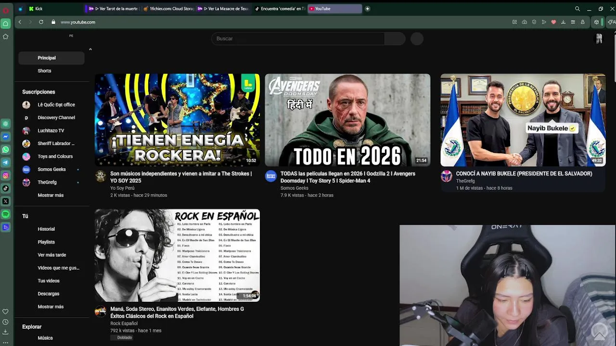Select Principal in the YouTube sidebar
Image resolution: width=616 pixels, height=346 pixels.
tap(51, 58)
